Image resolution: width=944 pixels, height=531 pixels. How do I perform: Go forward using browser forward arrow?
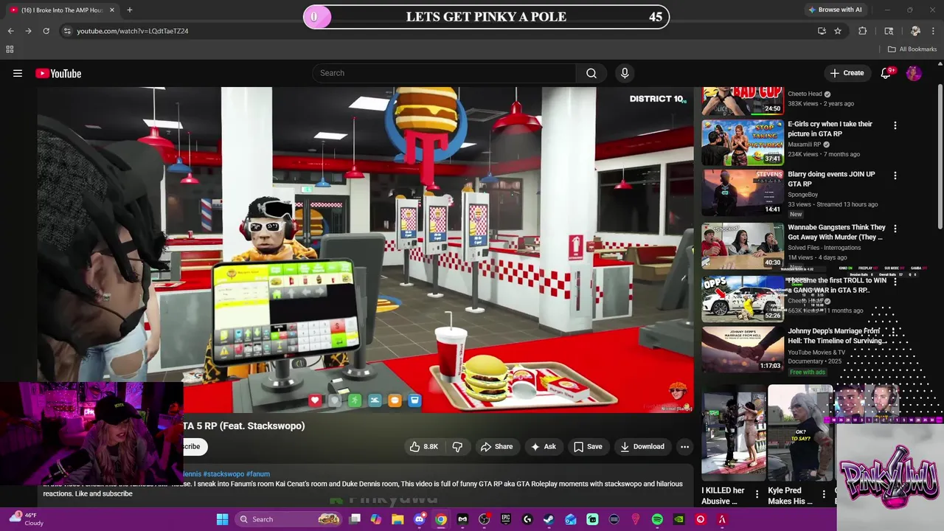pyautogui.click(x=28, y=31)
